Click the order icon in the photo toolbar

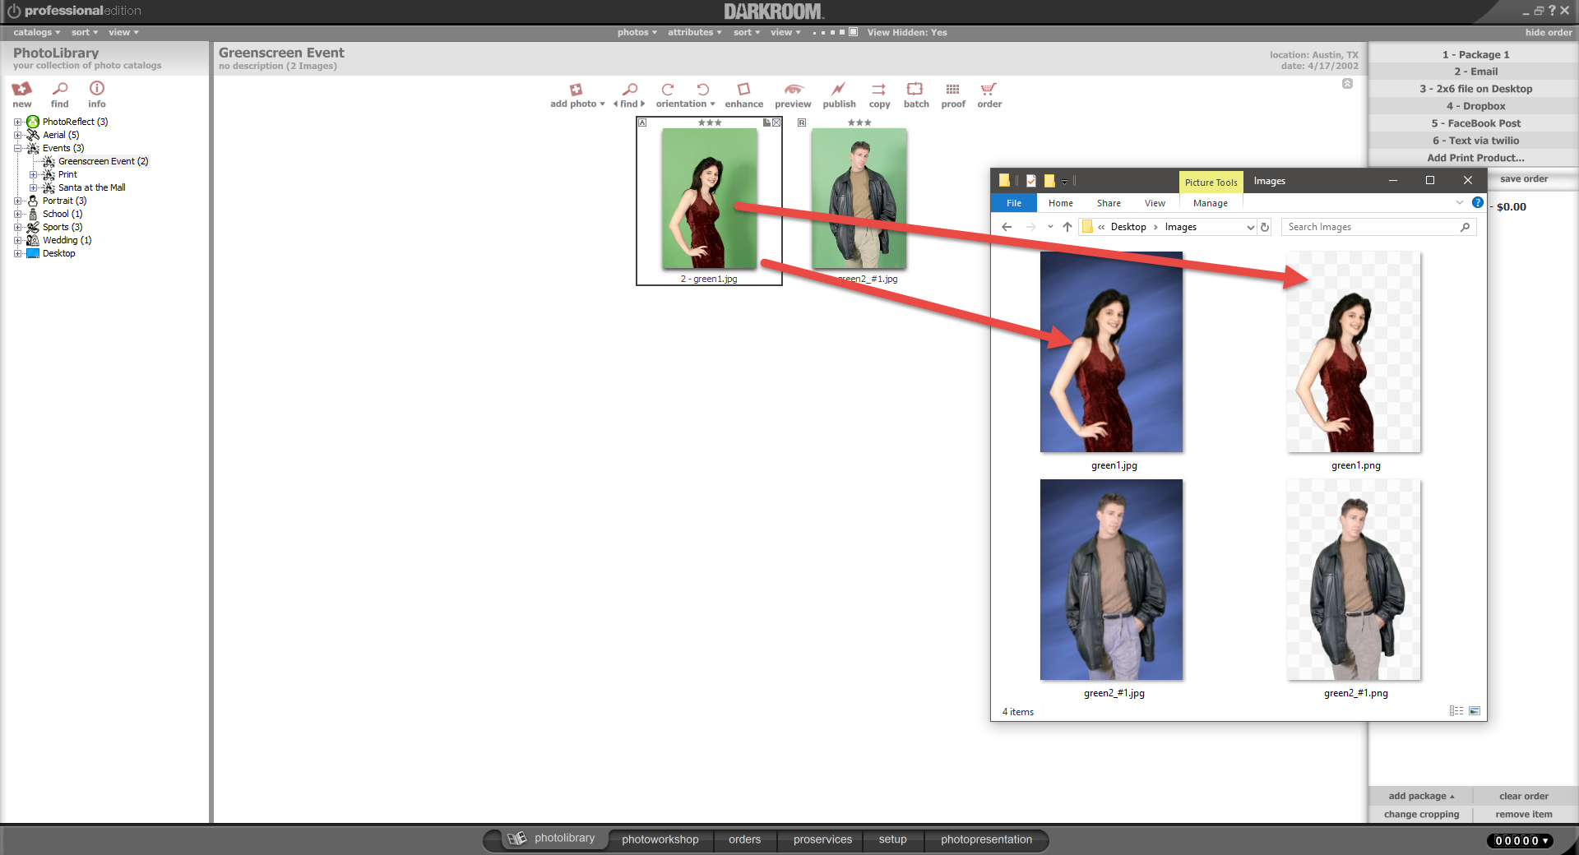pos(989,95)
